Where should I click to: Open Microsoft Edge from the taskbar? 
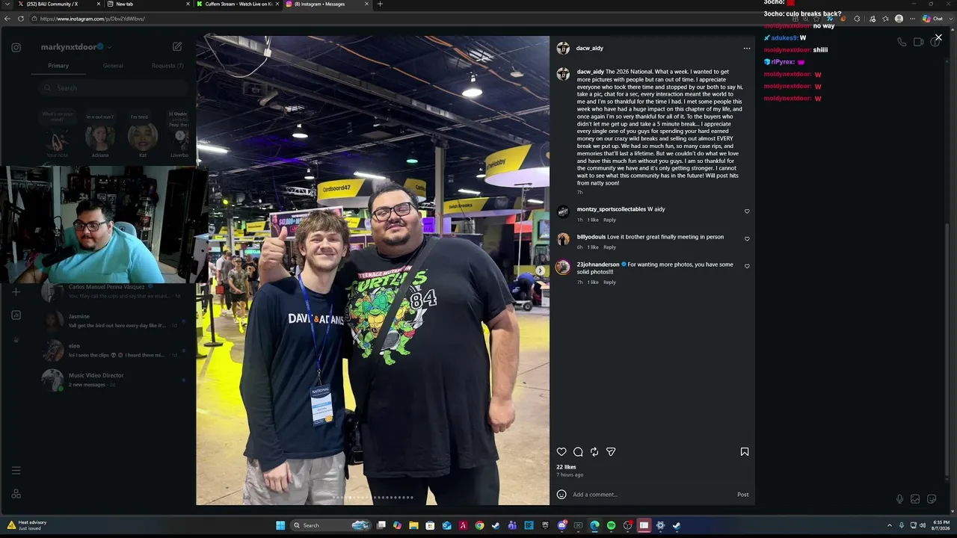coord(594,525)
